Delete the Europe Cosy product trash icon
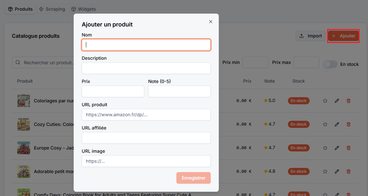This screenshot has height=196, width=368. (349, 148)
